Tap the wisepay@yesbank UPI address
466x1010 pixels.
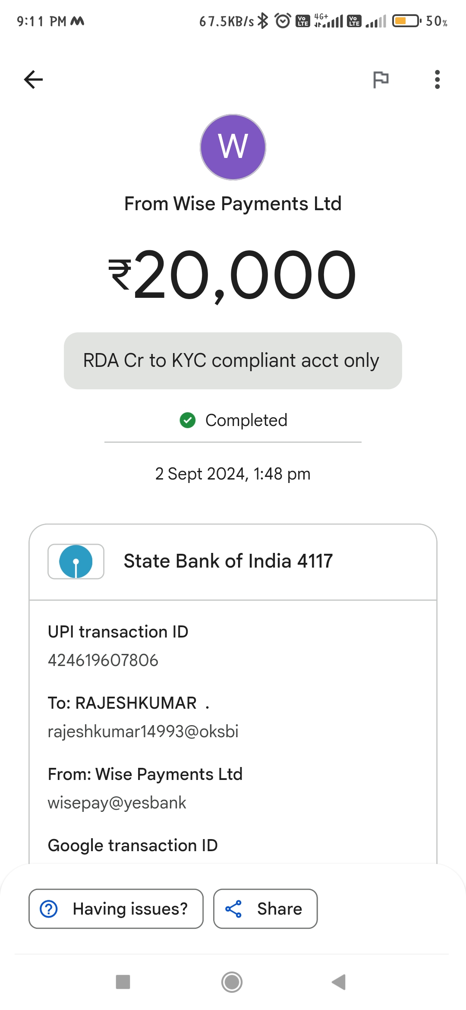point(117,803)
